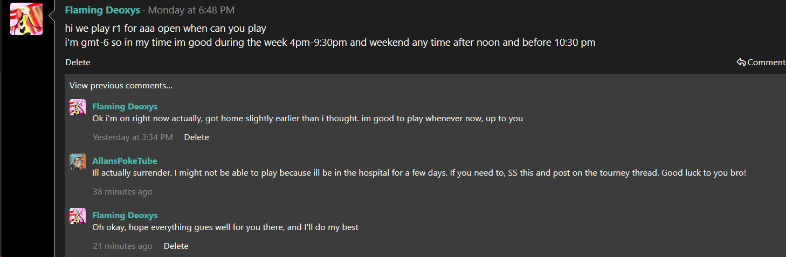786x257 pixels.
Task: Delete the comment posted 21 minutes ago
Action: pos(176,246)
